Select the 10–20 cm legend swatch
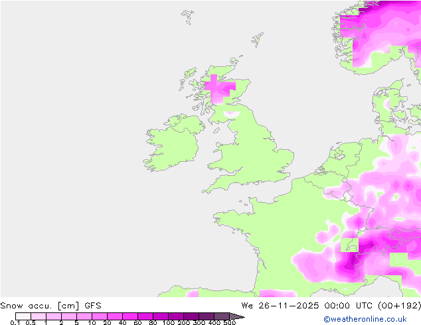Screen dimensions: 421x325 coord(100,316)
